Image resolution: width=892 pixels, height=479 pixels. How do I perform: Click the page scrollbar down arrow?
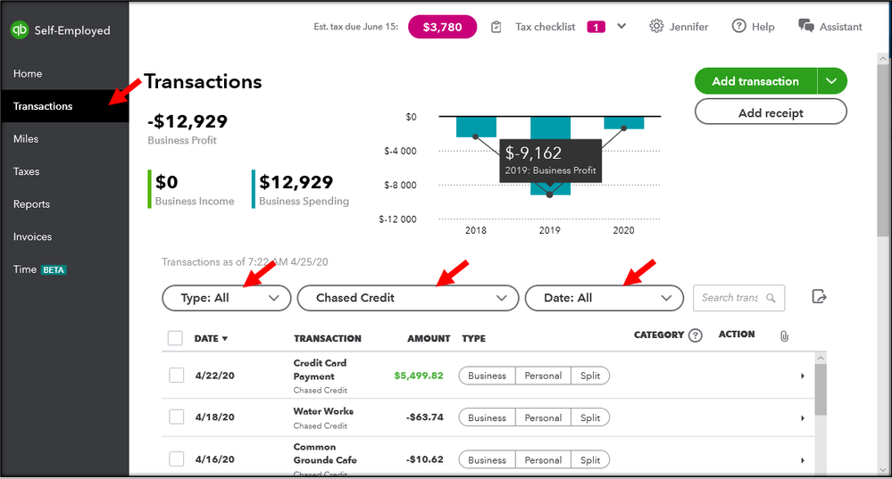point(883,470)
